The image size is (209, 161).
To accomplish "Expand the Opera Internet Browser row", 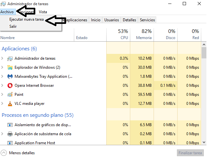I will point(2,86).
